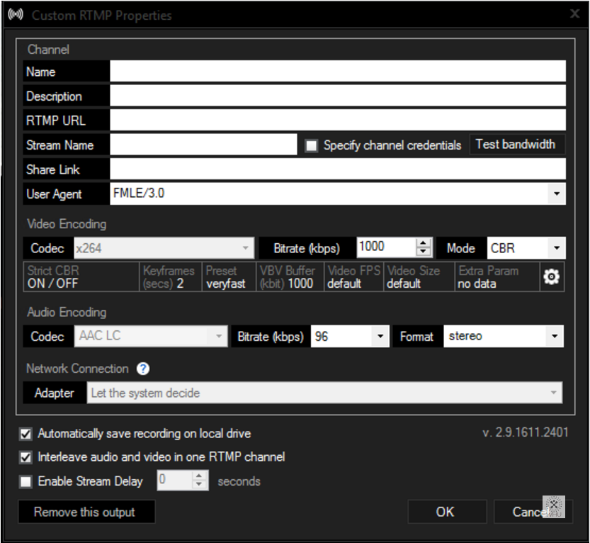Click into the RTMP URL field
Viewport: 590px width, 543px height.
tap(338, 120)
